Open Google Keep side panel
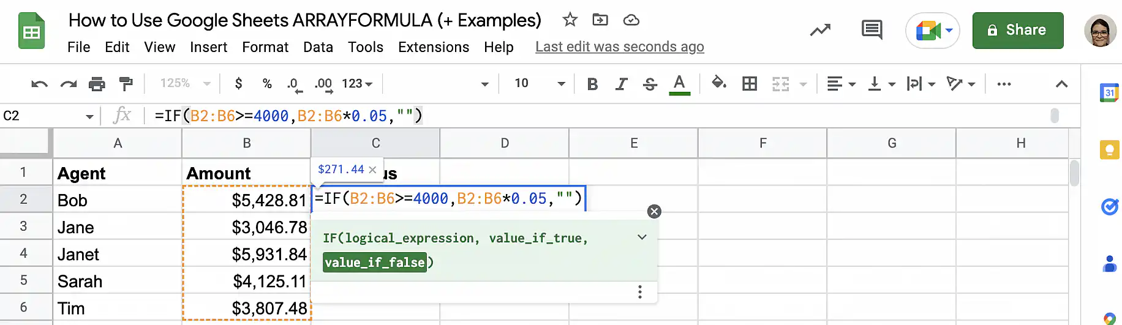The image size is (1122, 325). point(1109,149)
